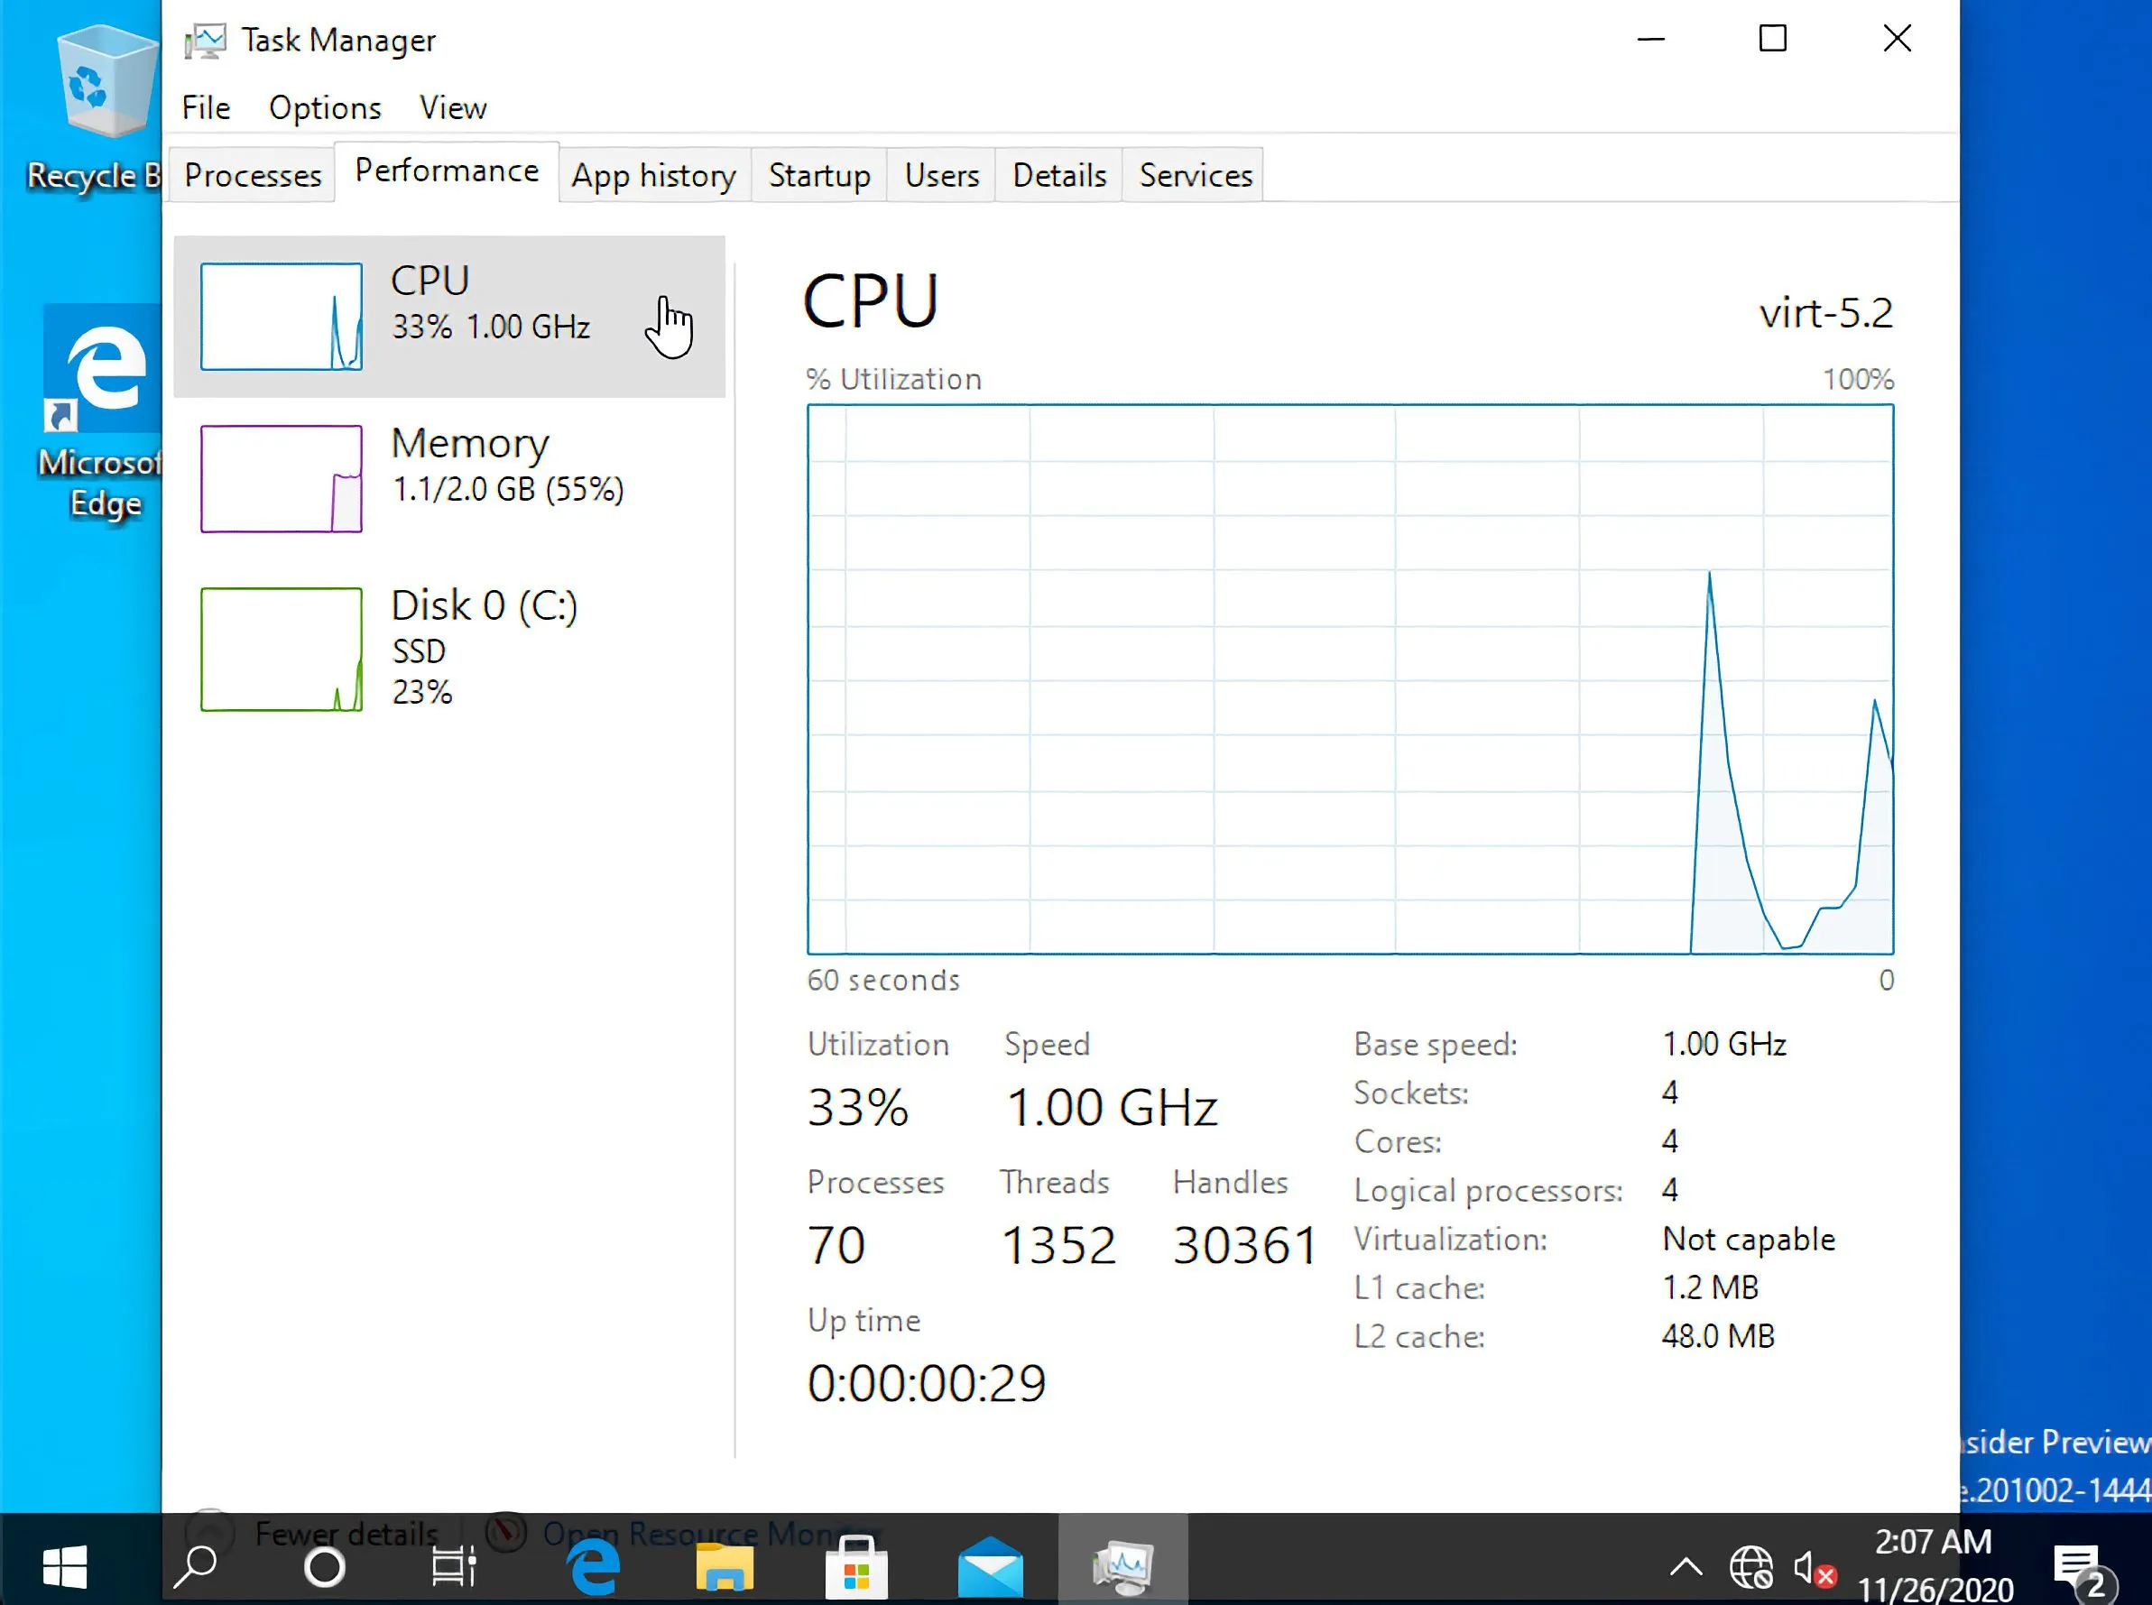
Task: Open the File menu
Action: click(x=205, y=108)
